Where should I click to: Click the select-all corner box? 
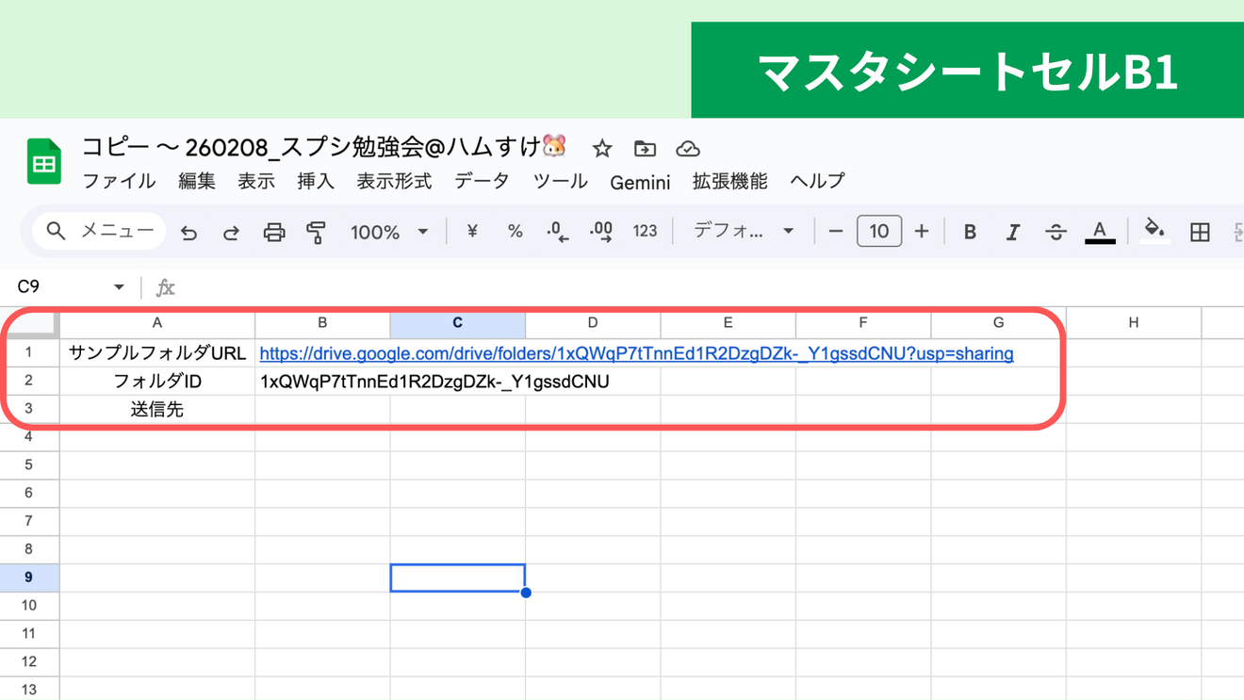(29, 323)
